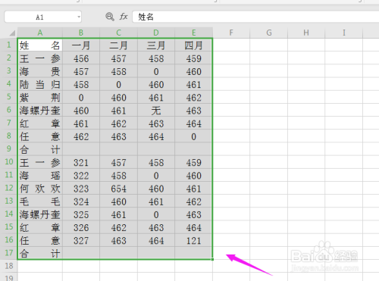Select 任意 in row 8
The height and width of the screenshot is (281, 379).
coord(40,136)
